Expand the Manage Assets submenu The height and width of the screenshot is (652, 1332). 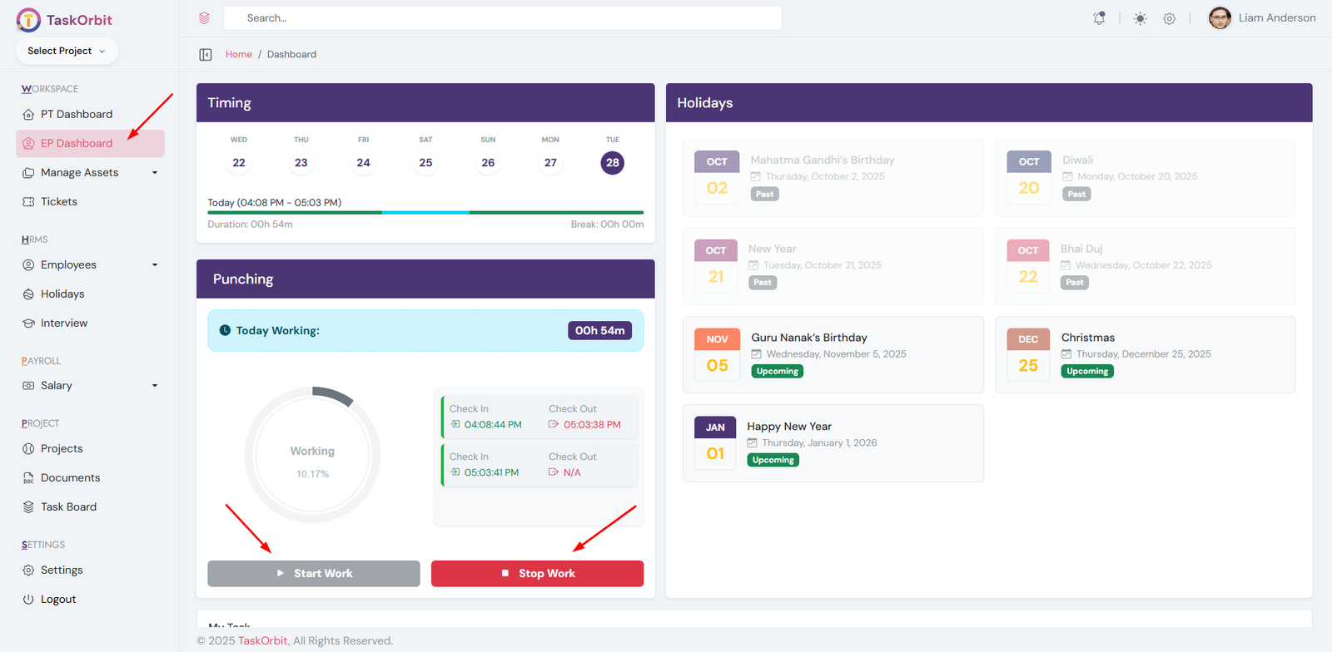154,173
